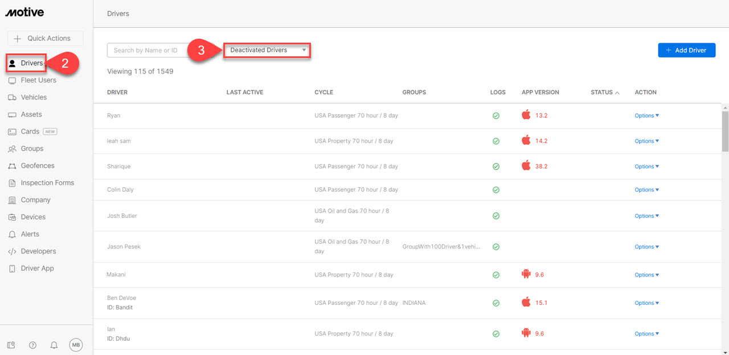The height and width of the screenshot is (355, 729).
Task: Click the Viewing 115 of 1549 text
Action: pyautogui.click(x=140, y=72)
